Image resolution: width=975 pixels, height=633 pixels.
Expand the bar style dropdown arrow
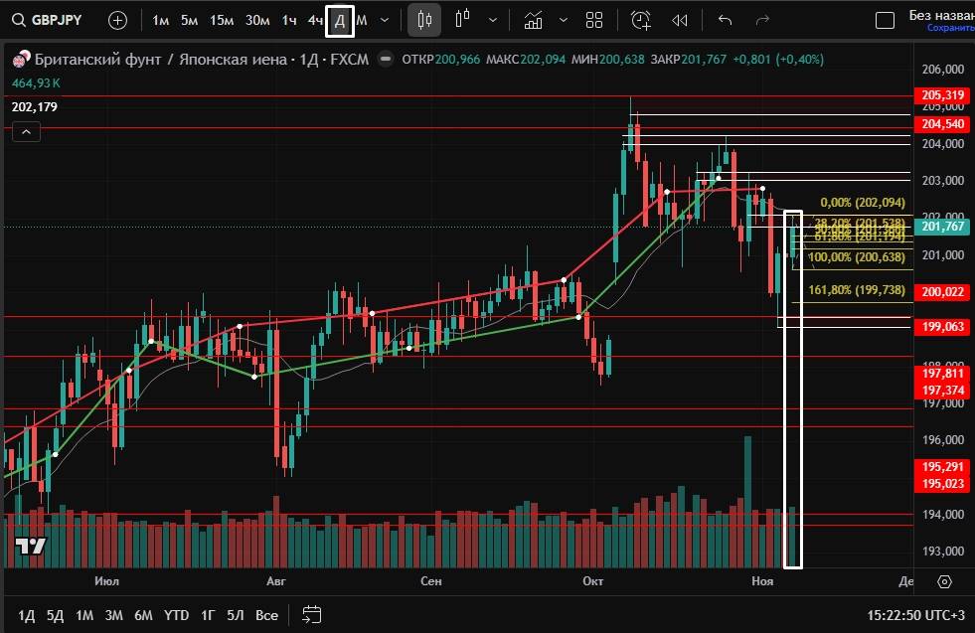pyautogui.click(x=493, y=20)
